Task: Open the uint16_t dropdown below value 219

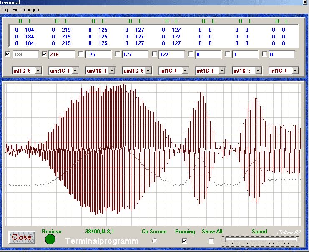Action: point(75,71)
